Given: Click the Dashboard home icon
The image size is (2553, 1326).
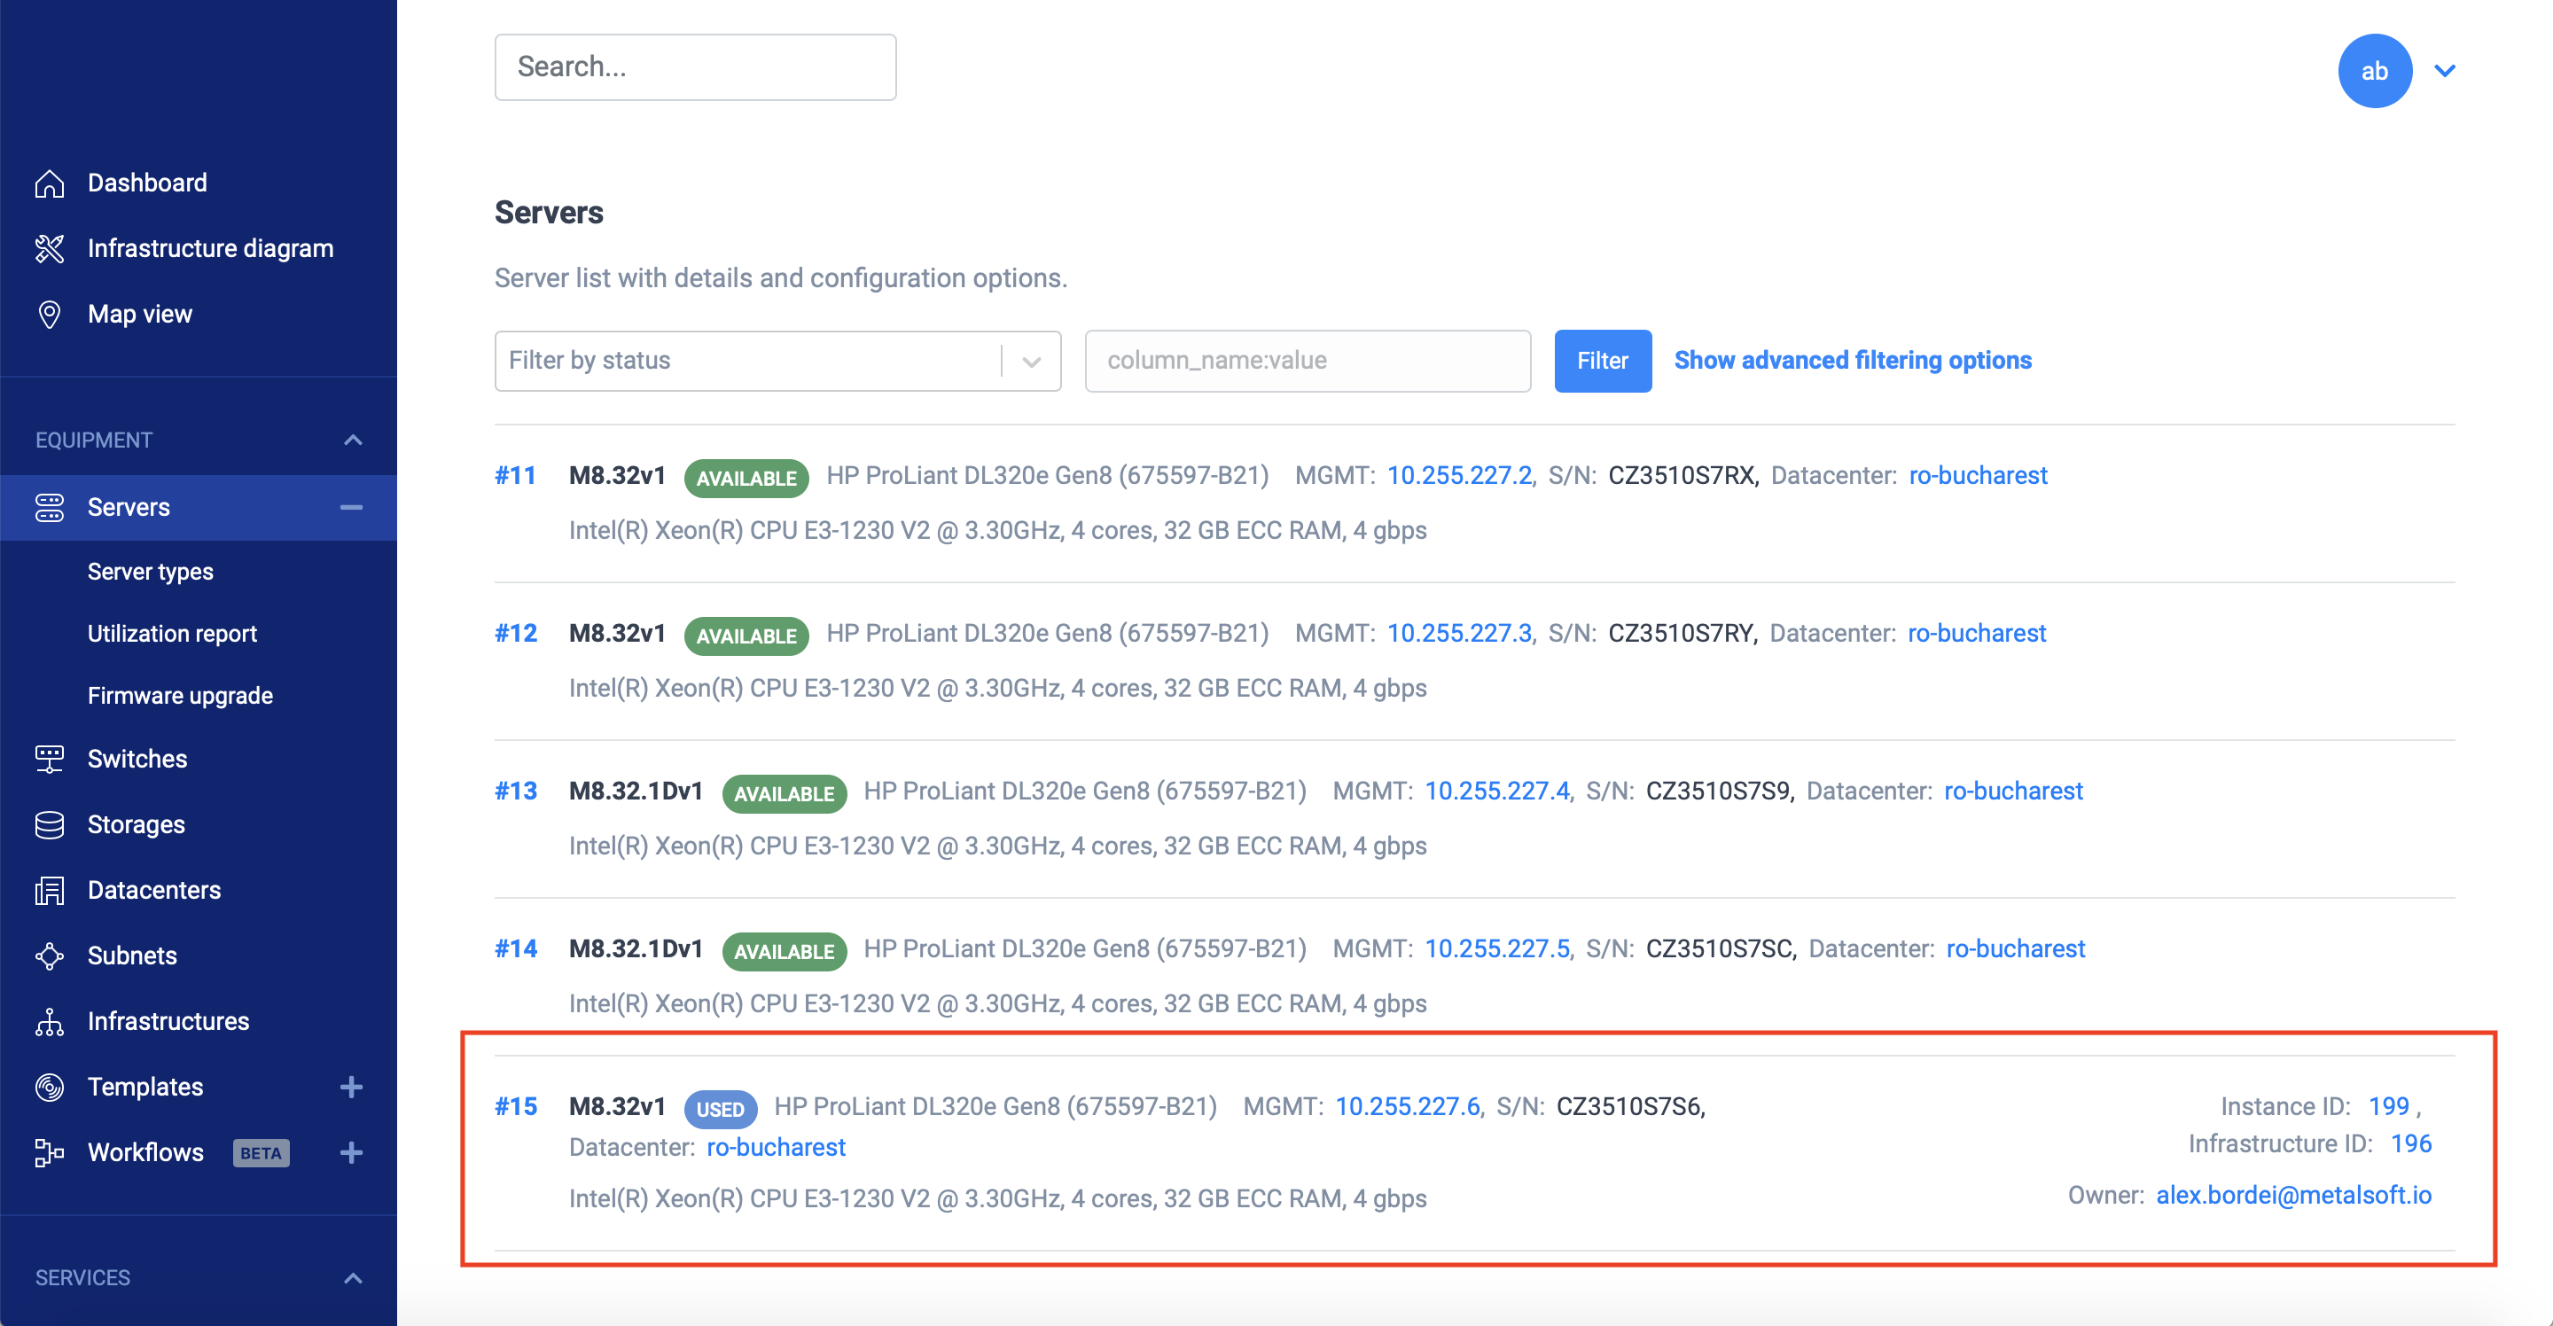Looking at the screenshot, I should 50,183.
